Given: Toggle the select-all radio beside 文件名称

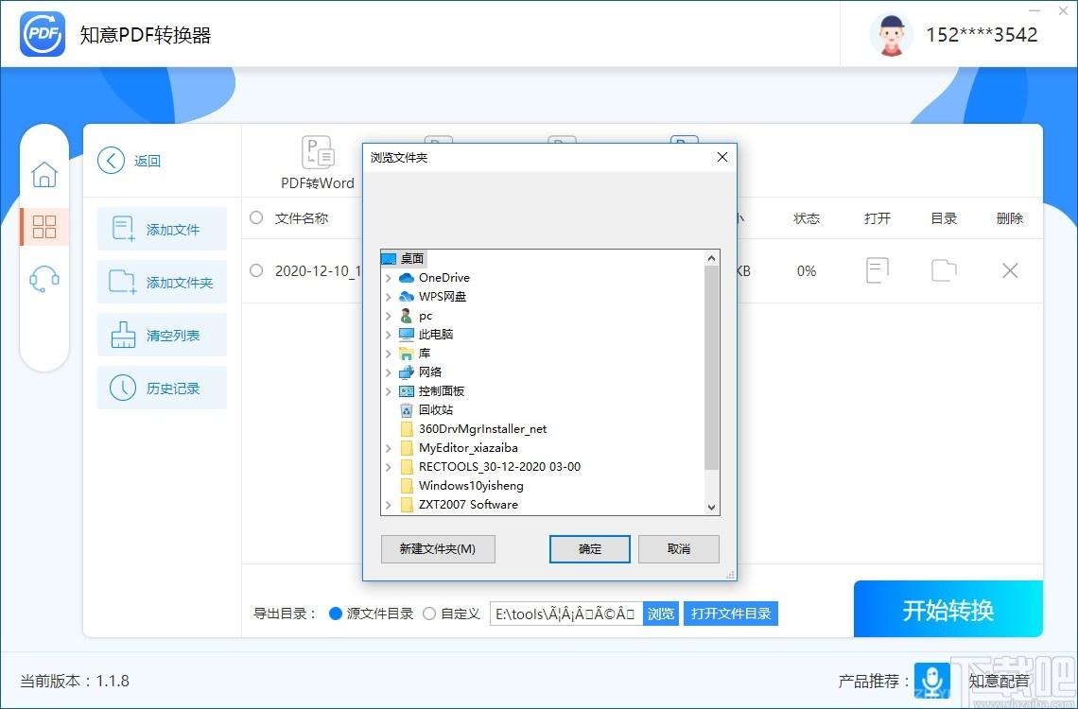Looking at the screenshot, I should click(x=256, y=217).
